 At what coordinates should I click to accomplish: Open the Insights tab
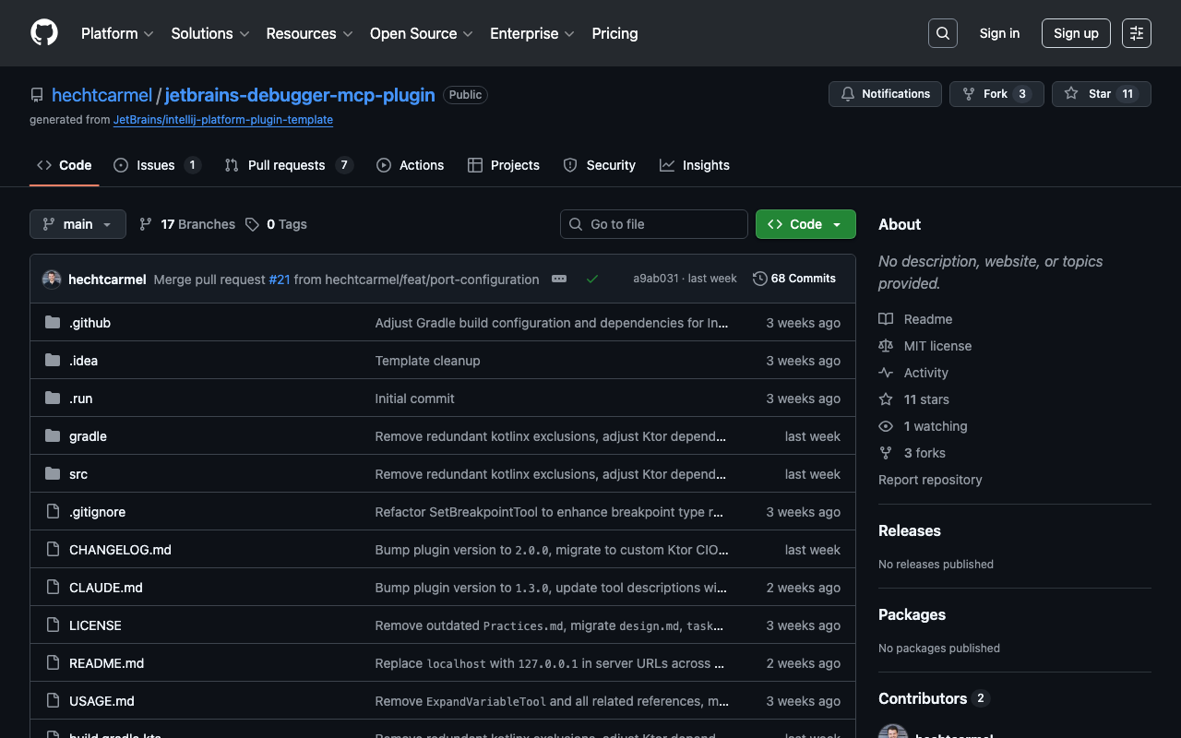click(x=695, y=165)
